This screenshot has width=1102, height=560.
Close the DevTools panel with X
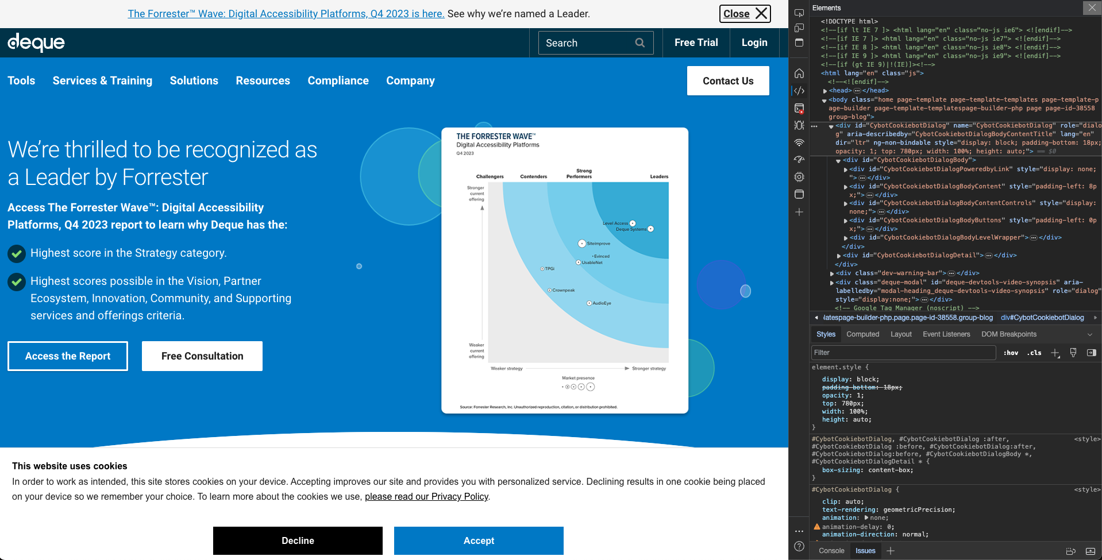(x=1092, y=7)
